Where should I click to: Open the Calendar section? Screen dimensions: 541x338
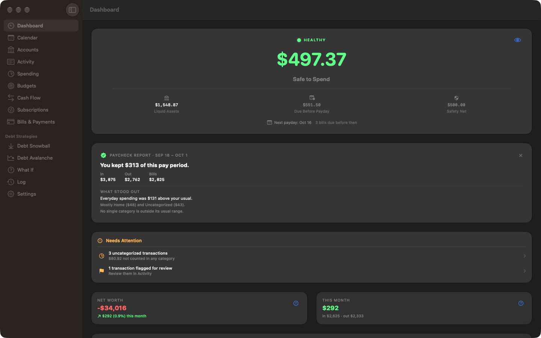click(41, 38)
